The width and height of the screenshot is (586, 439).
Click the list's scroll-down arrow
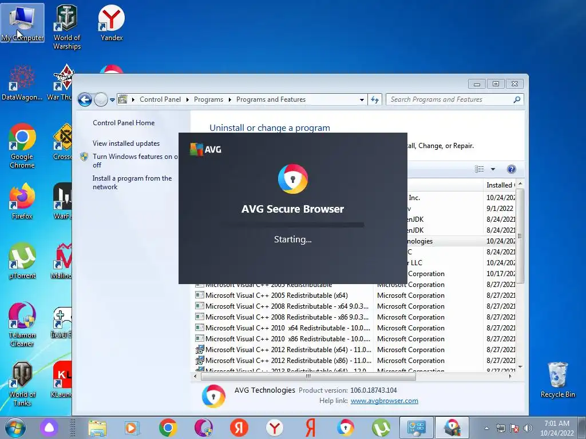point(520,368)
